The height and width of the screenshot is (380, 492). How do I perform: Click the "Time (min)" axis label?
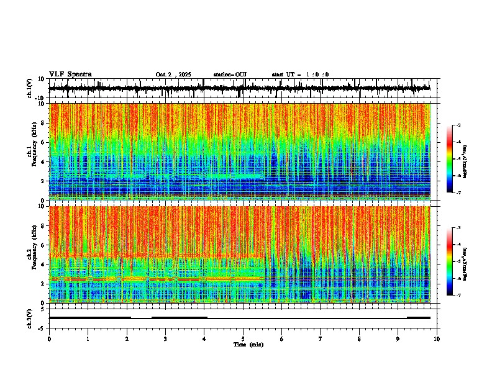click(248, 345)
